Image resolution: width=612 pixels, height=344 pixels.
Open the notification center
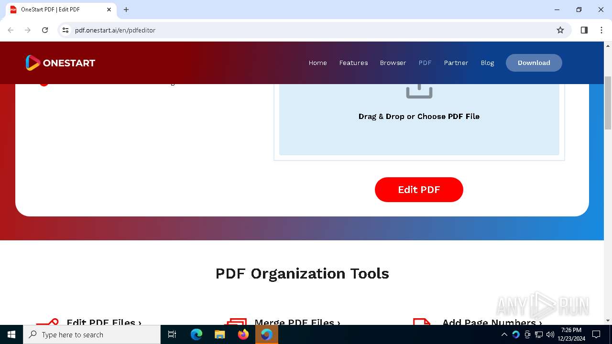[x=596, y=334]
